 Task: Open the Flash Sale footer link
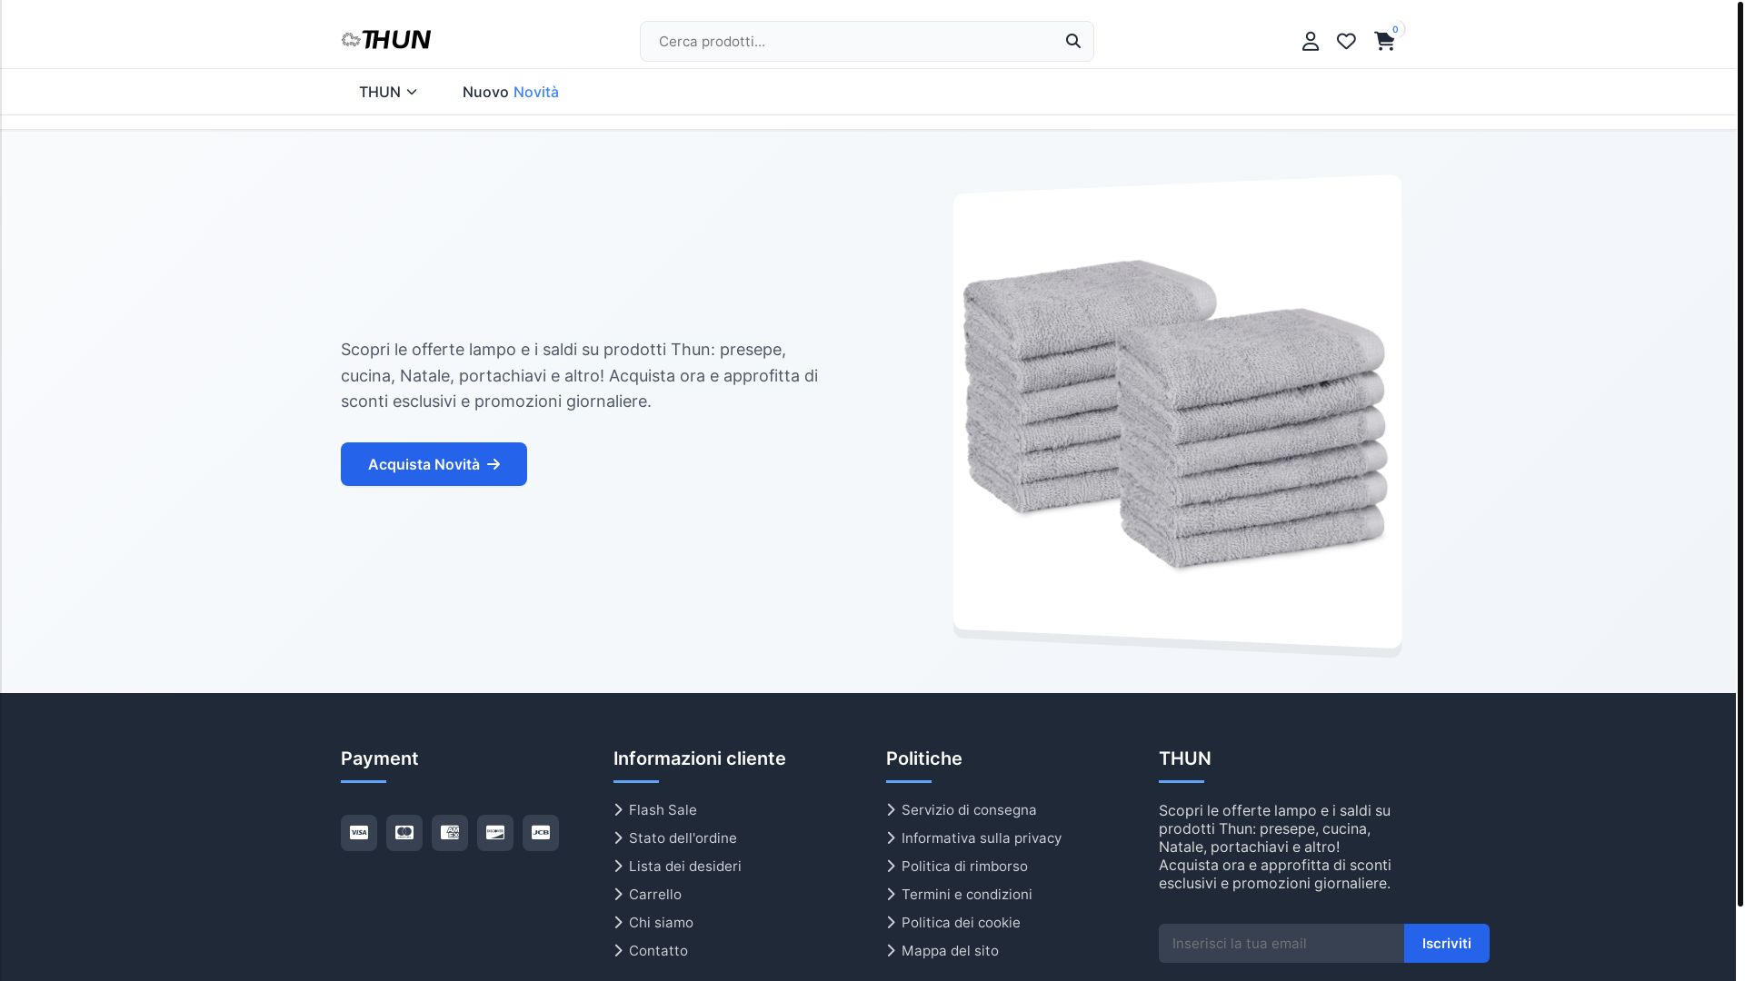tap(655, 809)
